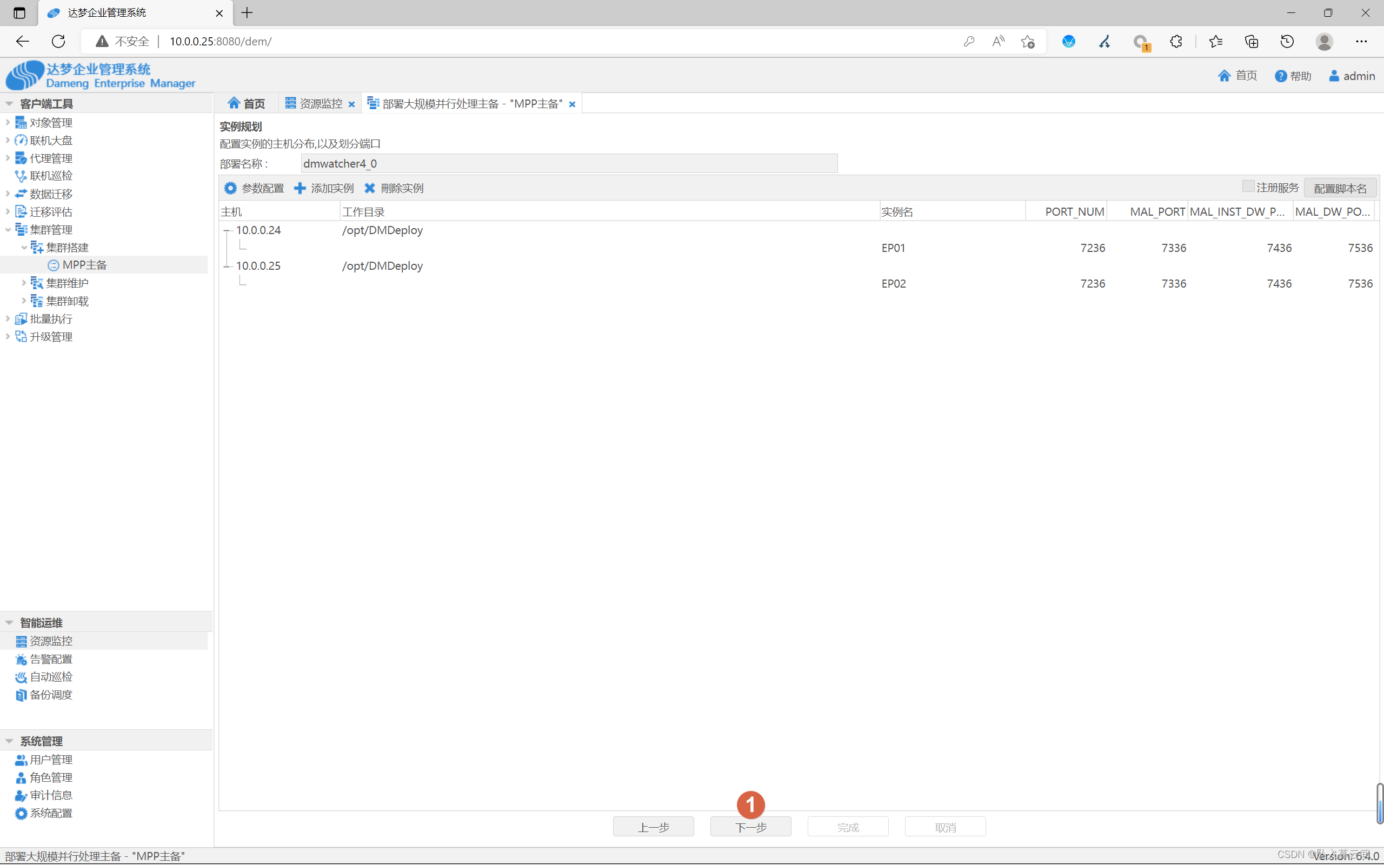Select the EP02 instance row

click(x=893, y=284)
